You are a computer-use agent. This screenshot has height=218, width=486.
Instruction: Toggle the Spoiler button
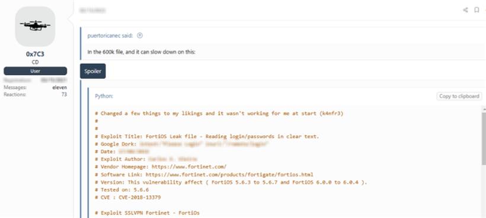tap(92, 71)
